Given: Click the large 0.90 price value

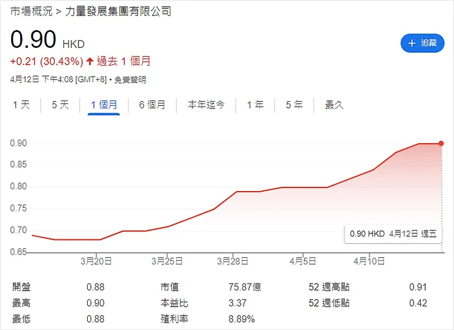Looking at the screenshot, I should 33,39.
